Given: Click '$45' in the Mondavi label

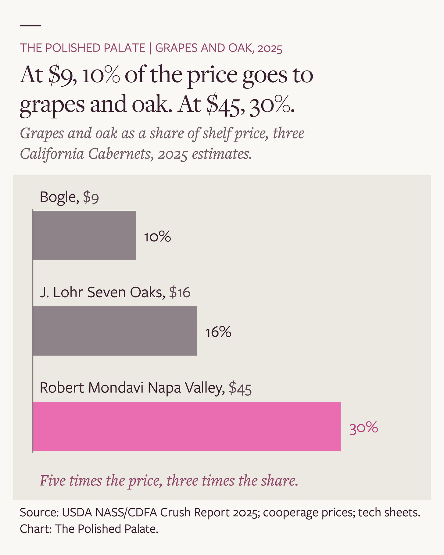Looking at the screenshot, I should coord(240,388).
